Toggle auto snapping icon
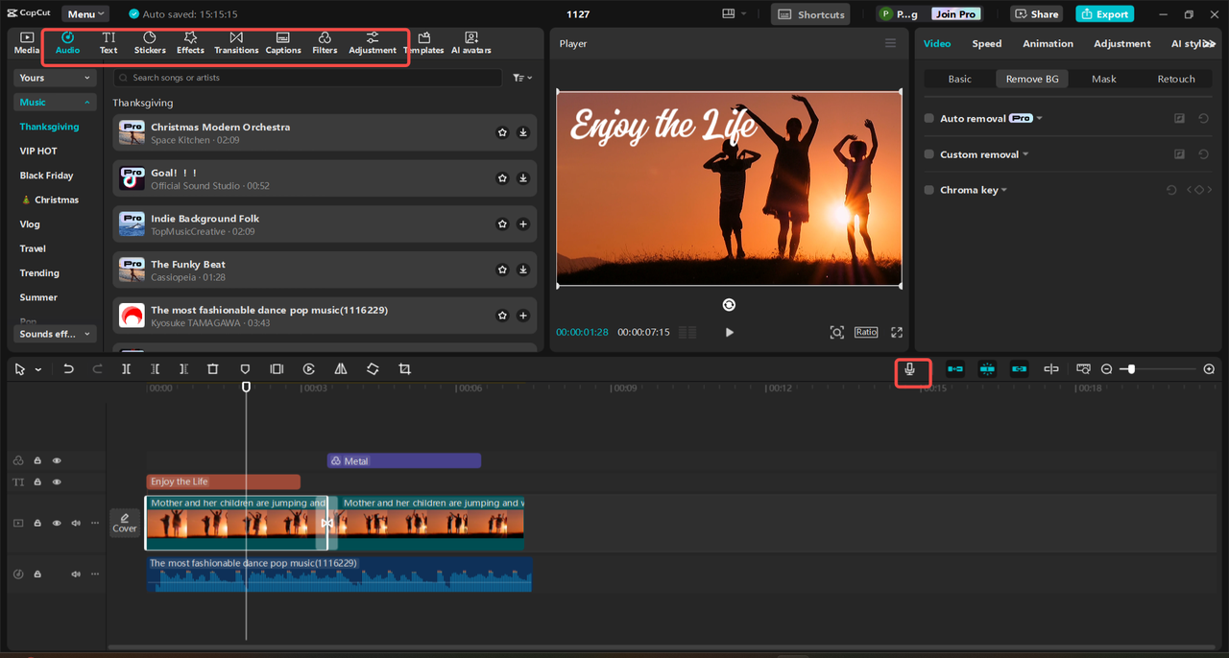The height and width of the screenshot is (658, 1229). point(987,369)
